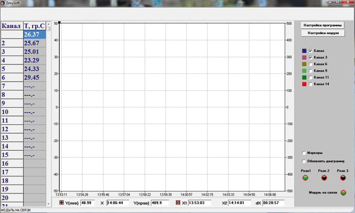Select channel row 15 number cell

click(x=12, y=155)
